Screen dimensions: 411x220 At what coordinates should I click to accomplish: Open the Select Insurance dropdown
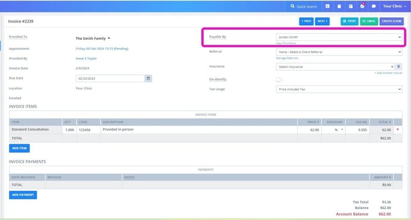pyautogui.click(x=335, y=67)
